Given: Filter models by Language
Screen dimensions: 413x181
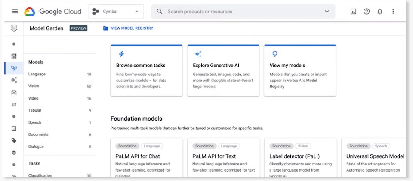Looking at the screenshot, I should click(x=60, y=75).
